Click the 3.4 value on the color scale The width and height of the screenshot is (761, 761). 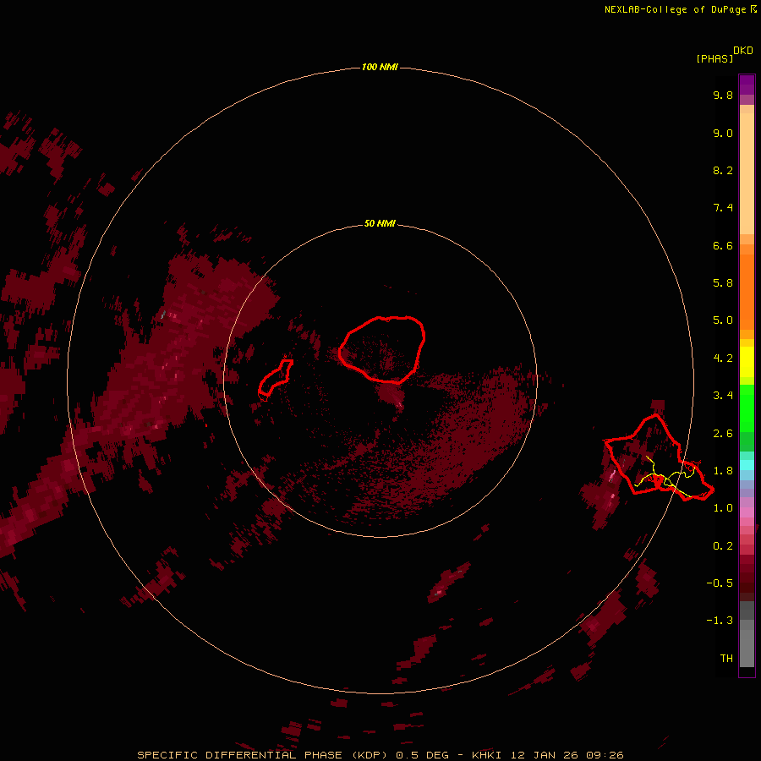pos(723,396)
